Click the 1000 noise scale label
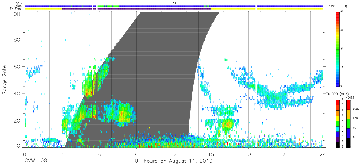This screenshot has height=167, width=363. [x=354, y=118]
